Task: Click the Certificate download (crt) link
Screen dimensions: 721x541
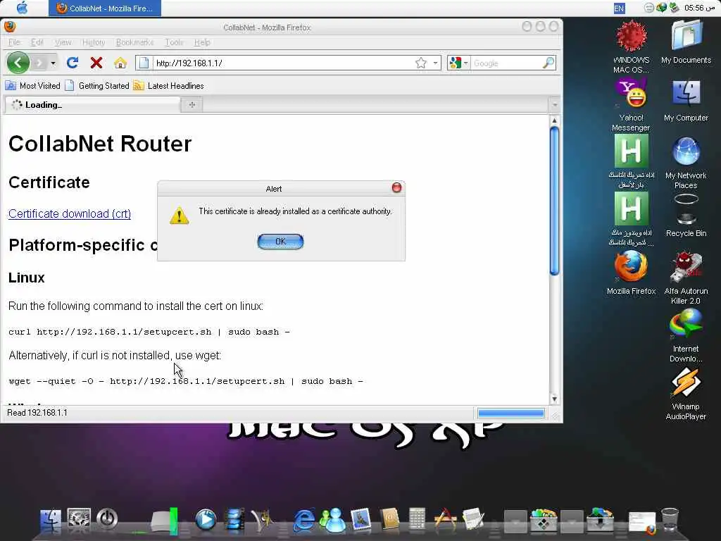Action: point(70,213)
